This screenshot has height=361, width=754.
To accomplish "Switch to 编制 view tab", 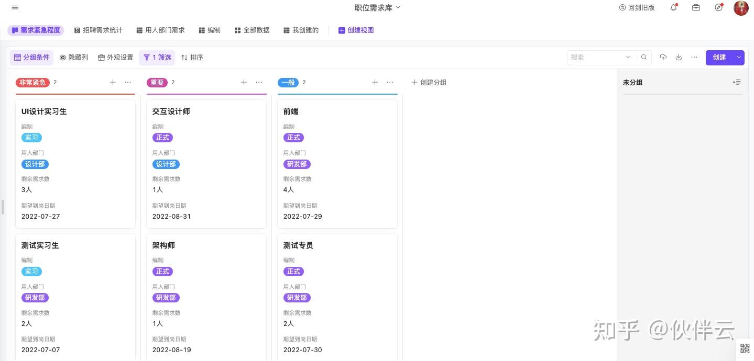I will [210, 30].
